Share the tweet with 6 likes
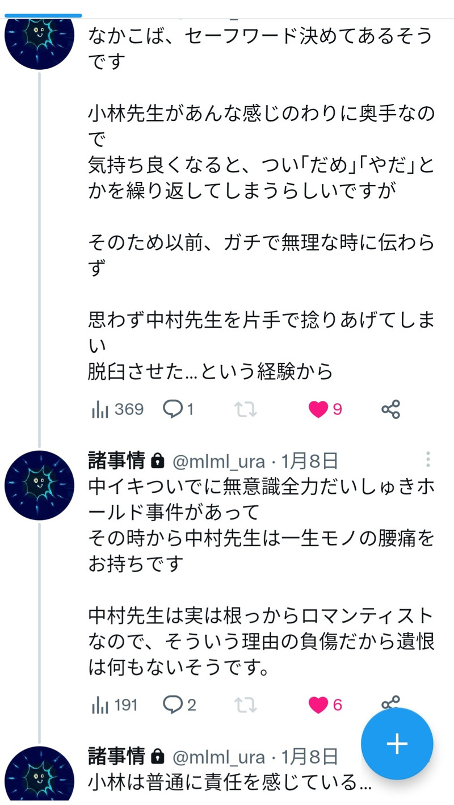Image resolution: width=454 pixels, height=805 pixels. coord(390,703)
